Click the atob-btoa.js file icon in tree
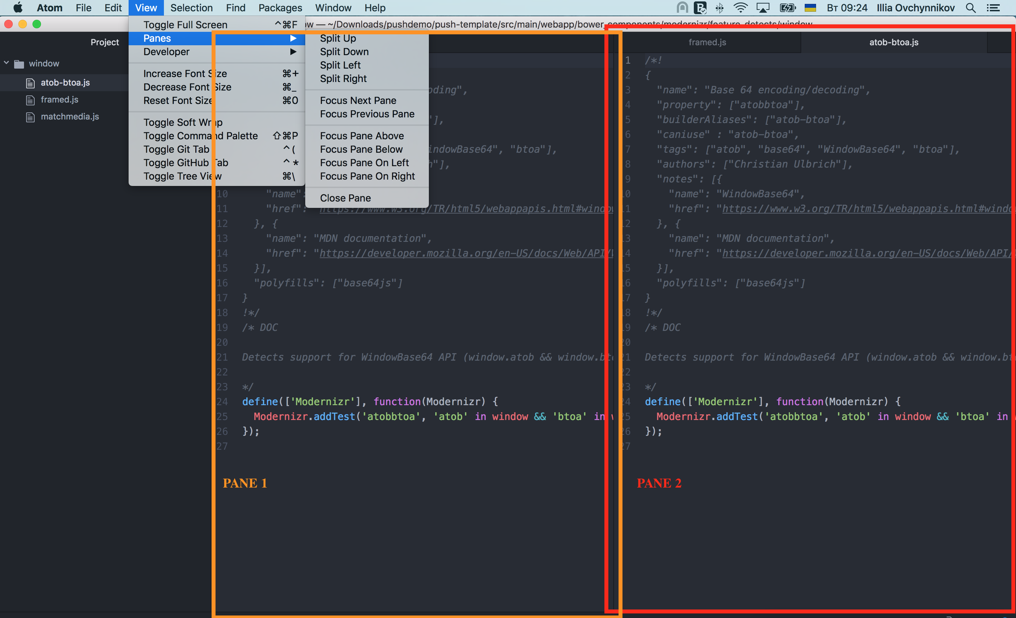Viewport: 1016px width, 618px height. 30,83
